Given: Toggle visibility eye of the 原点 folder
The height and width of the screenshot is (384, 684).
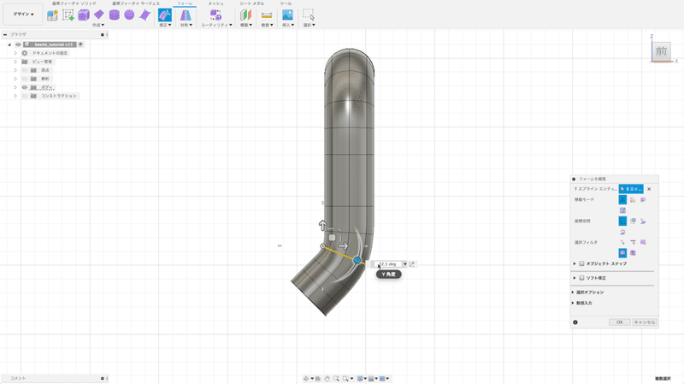Looking at the screenshot, I should click(25, 70).
